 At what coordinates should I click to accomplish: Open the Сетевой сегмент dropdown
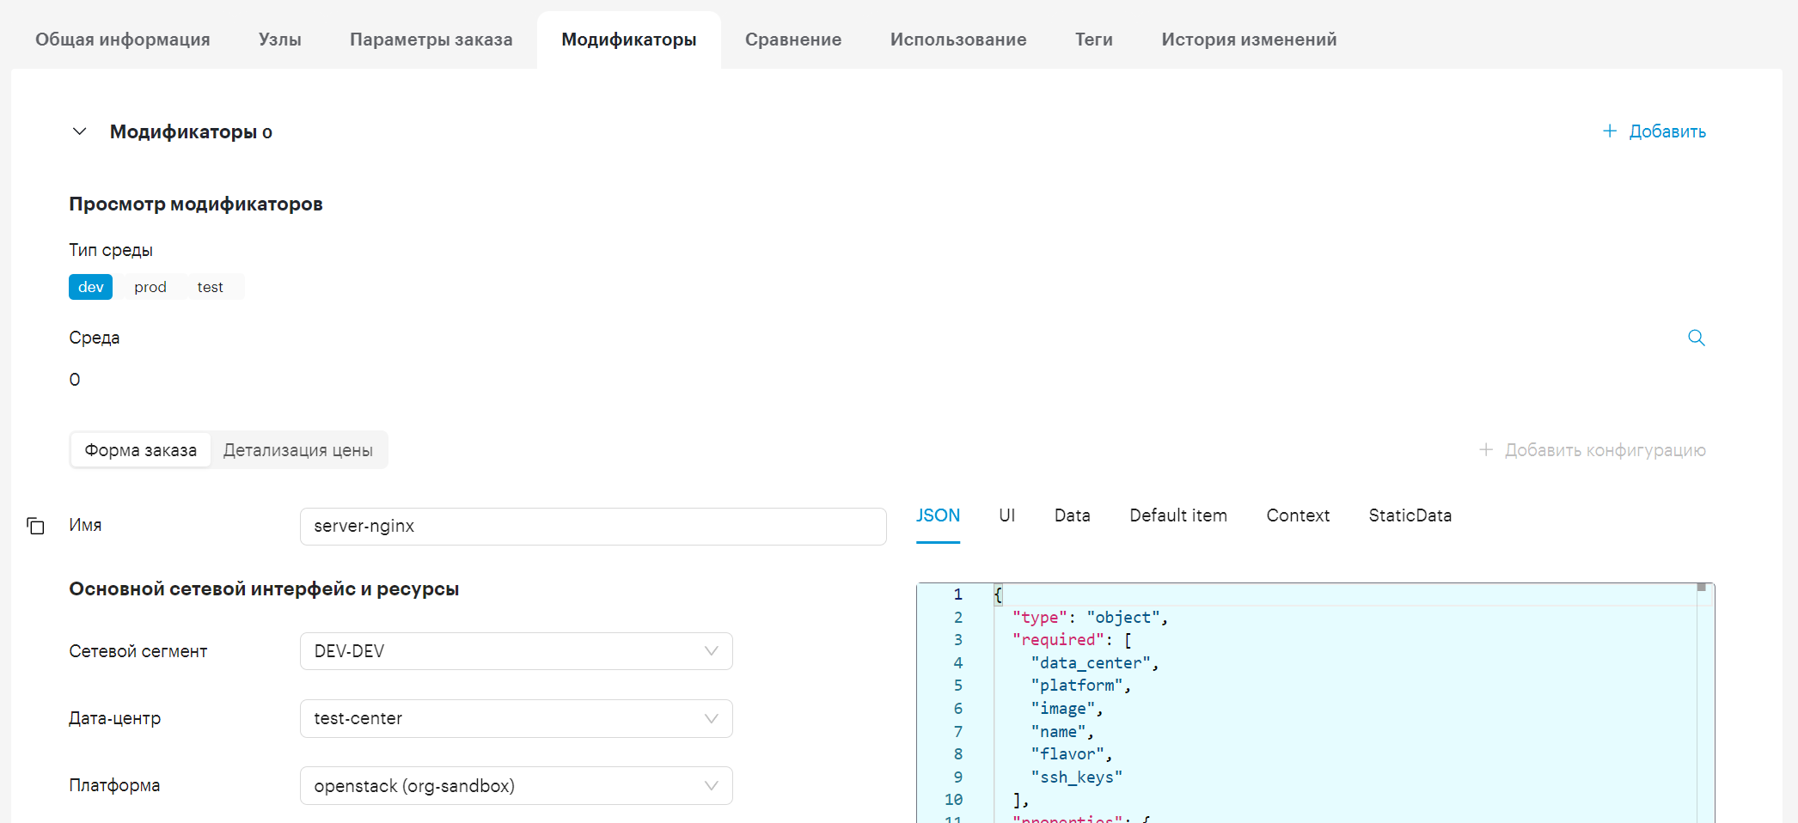[x=516, y=651]
